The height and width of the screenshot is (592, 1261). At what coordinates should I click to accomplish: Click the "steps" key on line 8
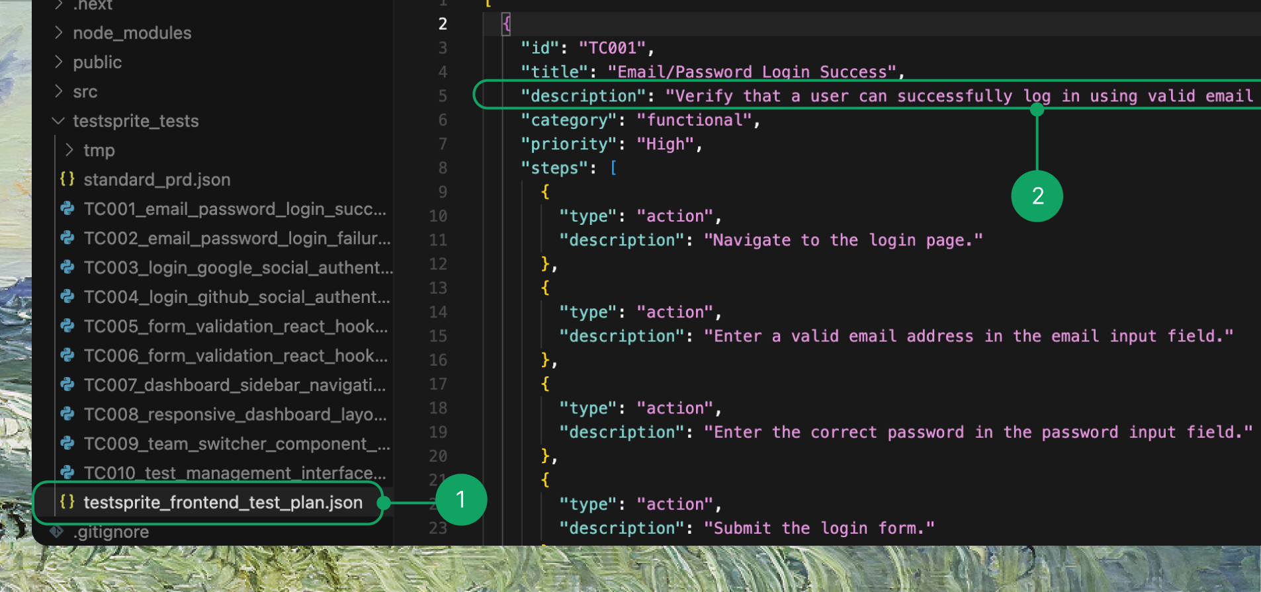coord(554,168)
